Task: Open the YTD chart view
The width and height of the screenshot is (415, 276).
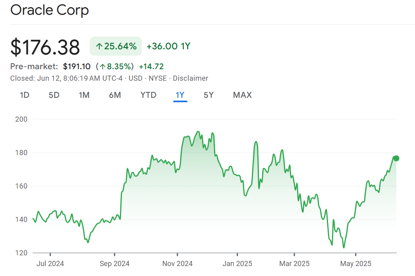Action: (x=148, y=95)
